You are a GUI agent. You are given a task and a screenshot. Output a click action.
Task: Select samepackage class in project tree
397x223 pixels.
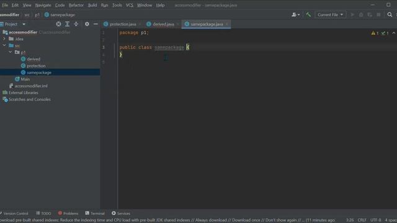point(39,72)
